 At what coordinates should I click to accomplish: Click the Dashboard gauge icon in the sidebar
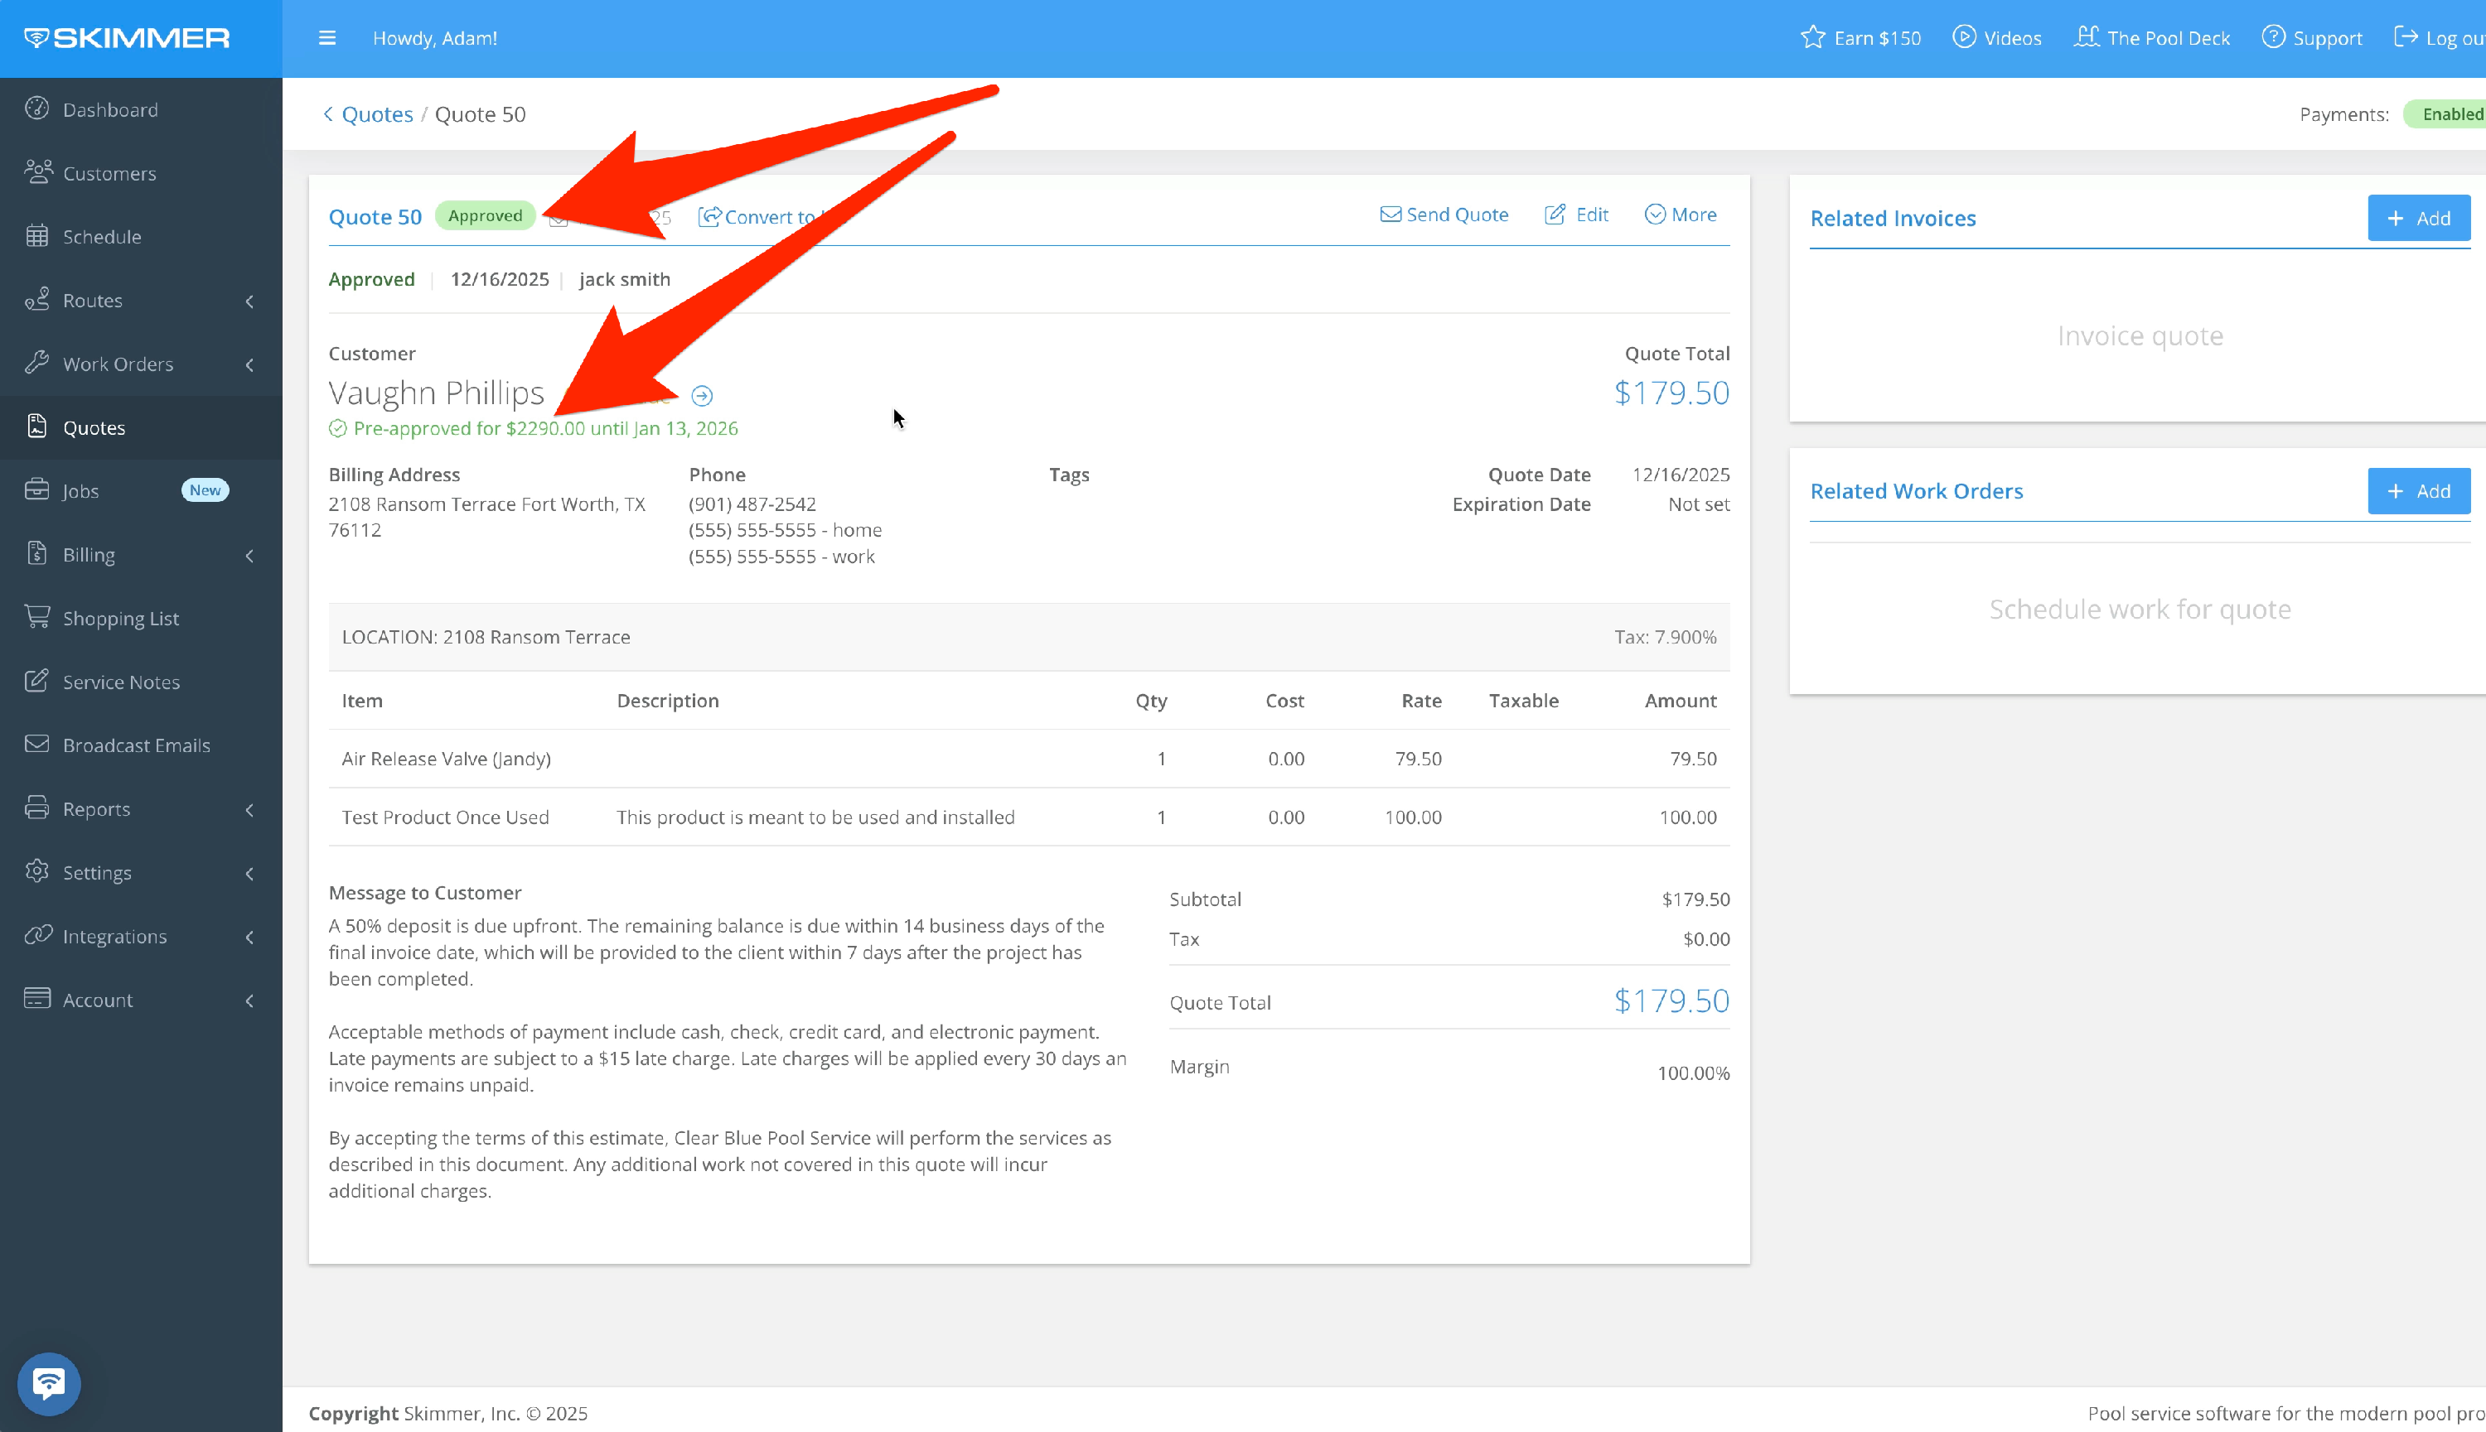pos(37,109)
